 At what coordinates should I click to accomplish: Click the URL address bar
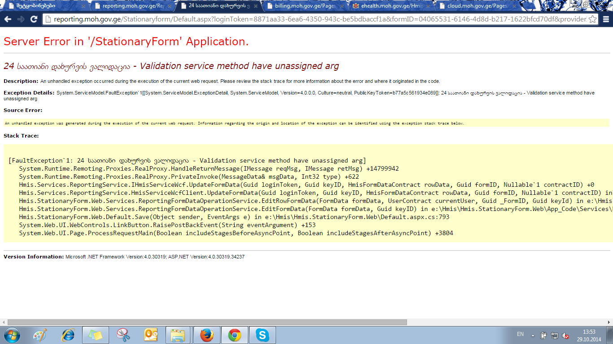point(314,19)
